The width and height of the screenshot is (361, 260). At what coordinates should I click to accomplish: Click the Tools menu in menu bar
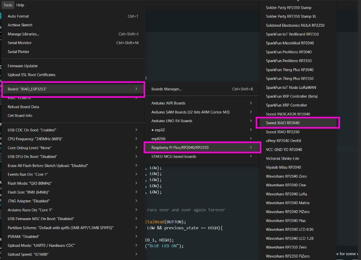click(x=8, y=5)
